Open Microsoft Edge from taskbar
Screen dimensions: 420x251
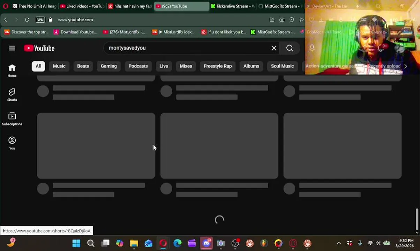coord(178,243)
